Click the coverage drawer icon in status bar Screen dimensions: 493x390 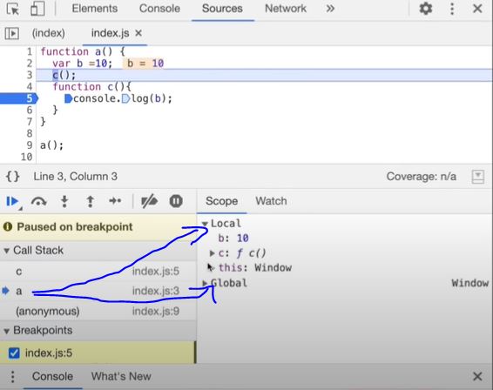click(x=478, y=177)
